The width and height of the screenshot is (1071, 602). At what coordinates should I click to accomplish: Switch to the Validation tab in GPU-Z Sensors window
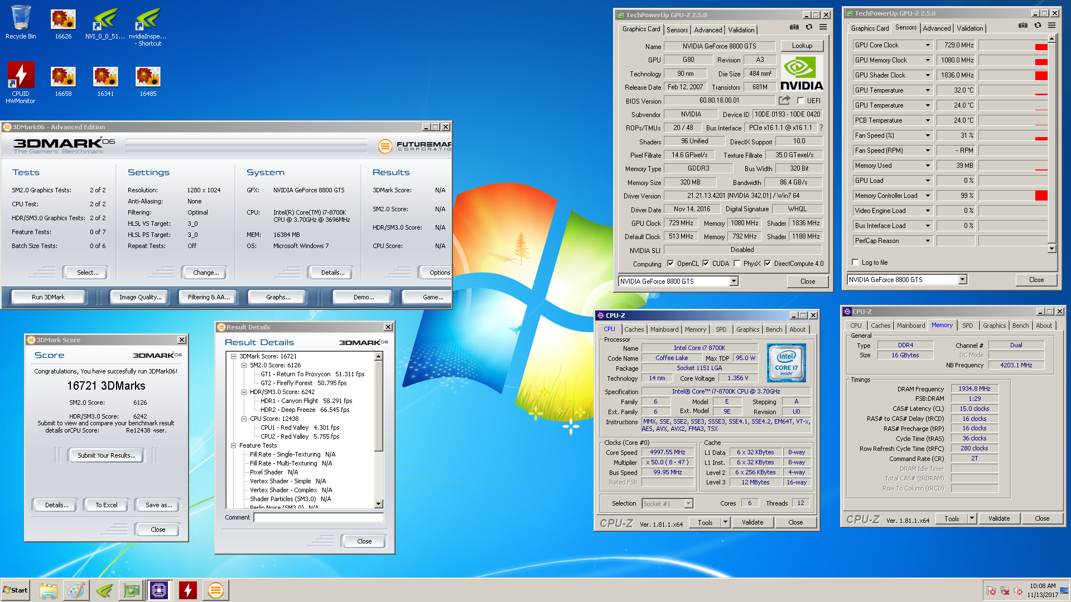coord(970,28)
